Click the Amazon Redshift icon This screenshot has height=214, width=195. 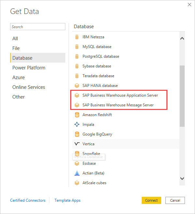point(77,115)
